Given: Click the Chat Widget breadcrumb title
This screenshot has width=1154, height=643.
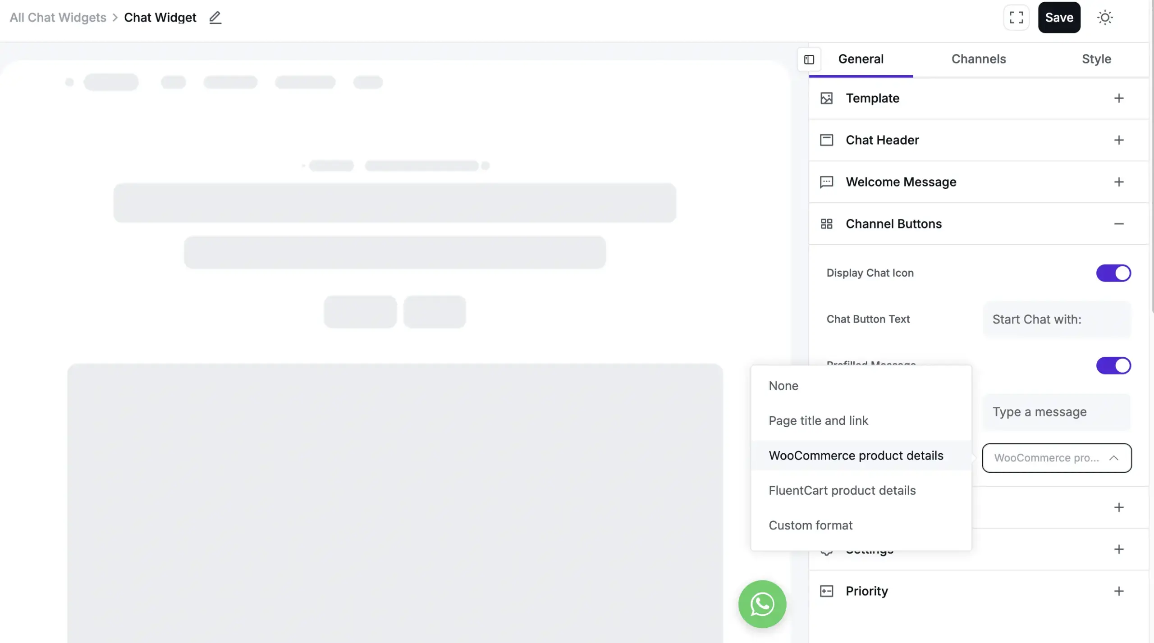Looking at the screenshot, I should [160, 18].
